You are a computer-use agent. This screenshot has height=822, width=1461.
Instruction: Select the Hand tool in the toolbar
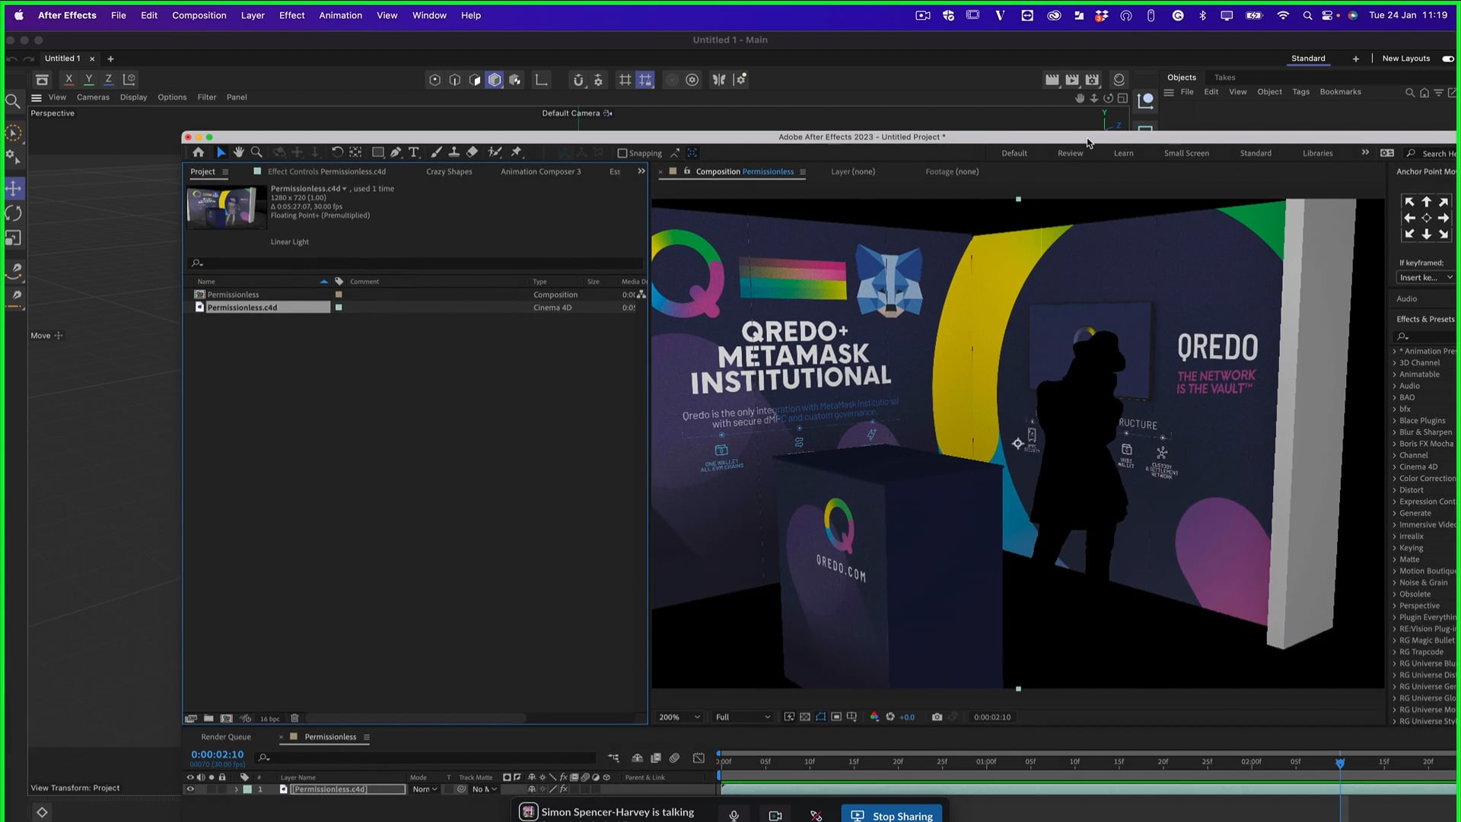click(238, 152)
